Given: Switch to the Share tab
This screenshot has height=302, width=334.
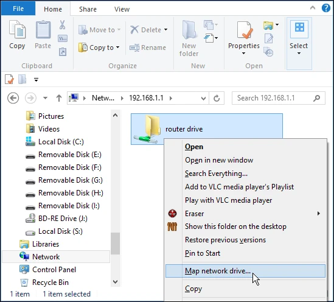Looking at the screenshot, I should [88, 9].
